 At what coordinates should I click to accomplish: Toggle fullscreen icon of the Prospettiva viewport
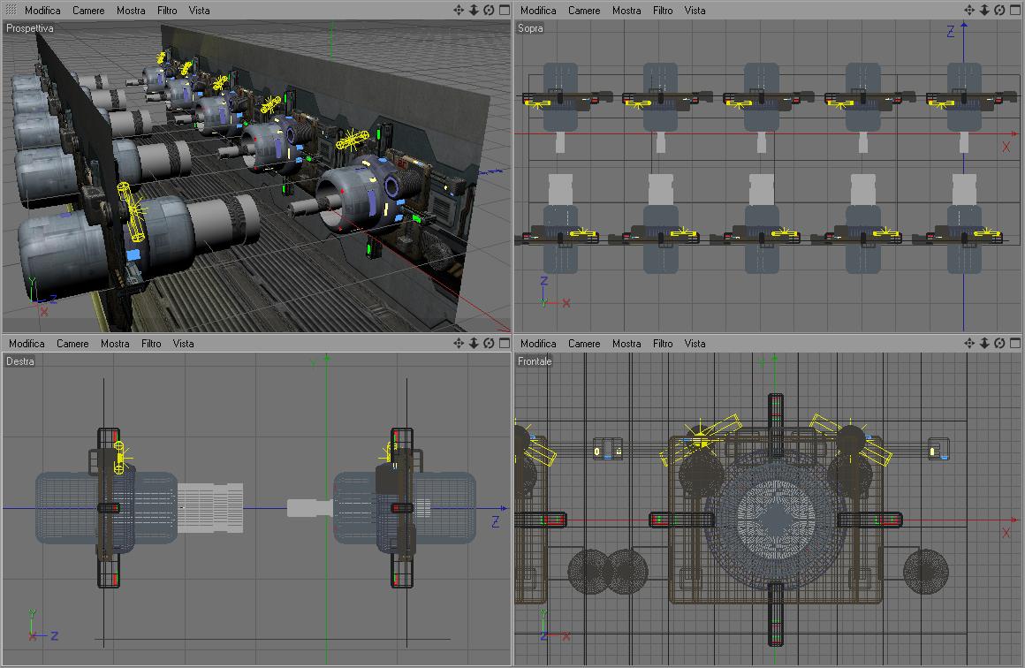504,10
